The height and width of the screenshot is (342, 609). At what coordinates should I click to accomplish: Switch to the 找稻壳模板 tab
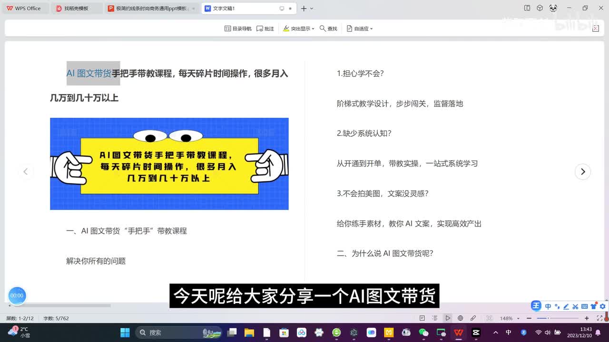76,8
